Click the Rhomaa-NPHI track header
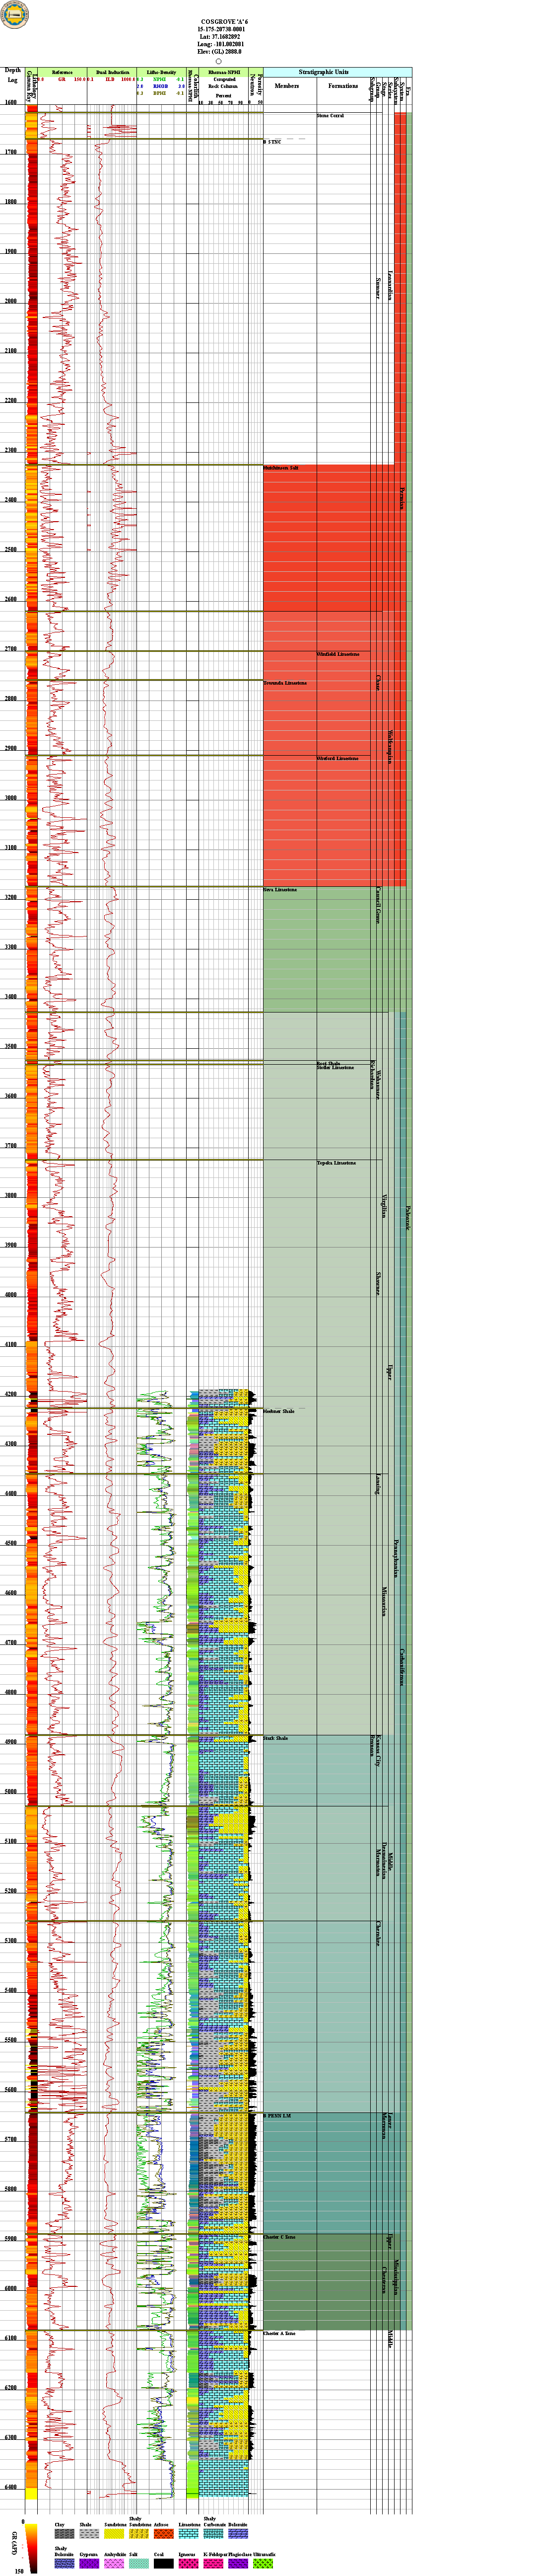This screenshot has width=536, height=2576. click(x=225, y=72)
